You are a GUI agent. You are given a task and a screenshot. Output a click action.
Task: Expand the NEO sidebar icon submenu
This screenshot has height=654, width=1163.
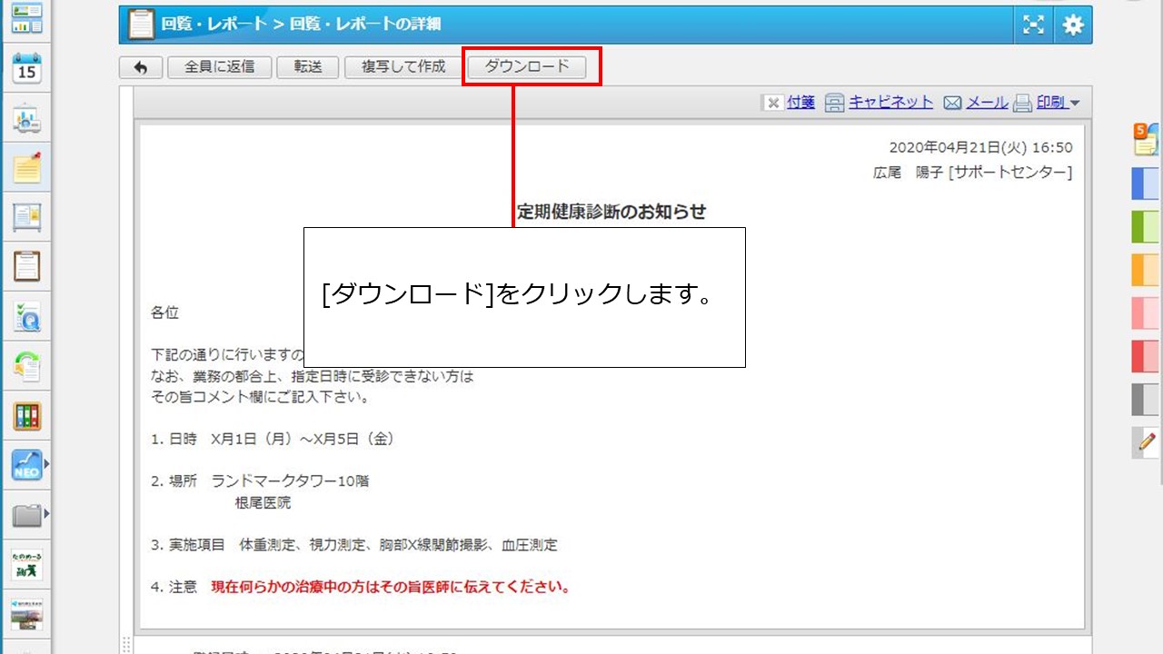(x=45, y=465)
